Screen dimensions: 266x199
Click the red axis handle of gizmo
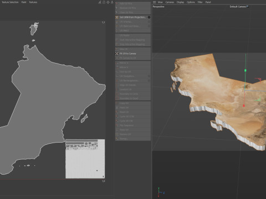pyautogui.click(x=244, y=106)
